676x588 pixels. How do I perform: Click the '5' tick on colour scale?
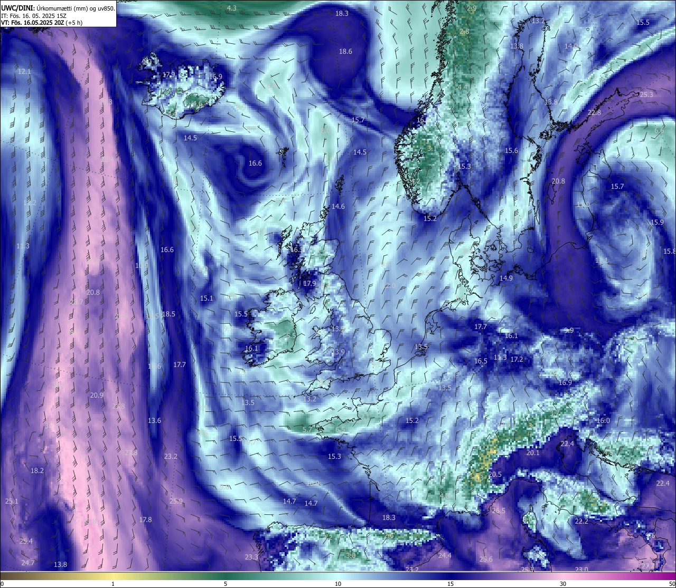226,584
